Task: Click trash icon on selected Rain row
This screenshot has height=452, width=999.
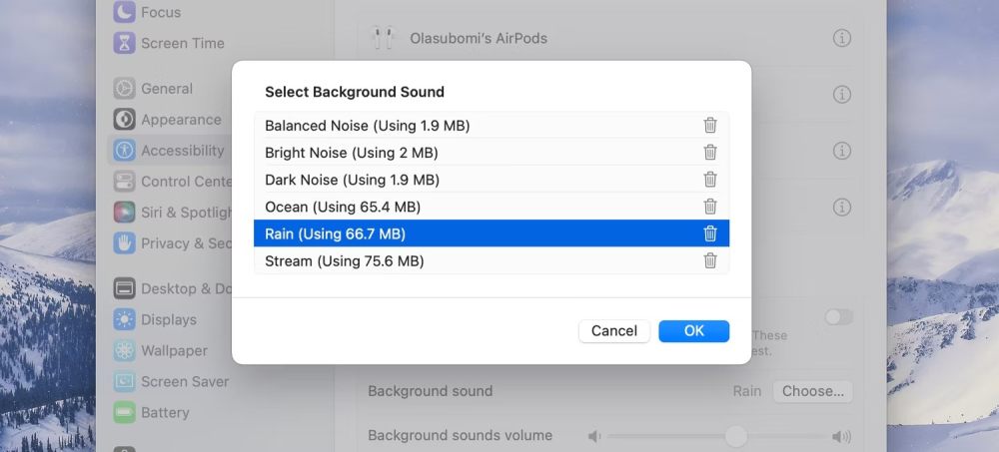Action: point(710,233)
